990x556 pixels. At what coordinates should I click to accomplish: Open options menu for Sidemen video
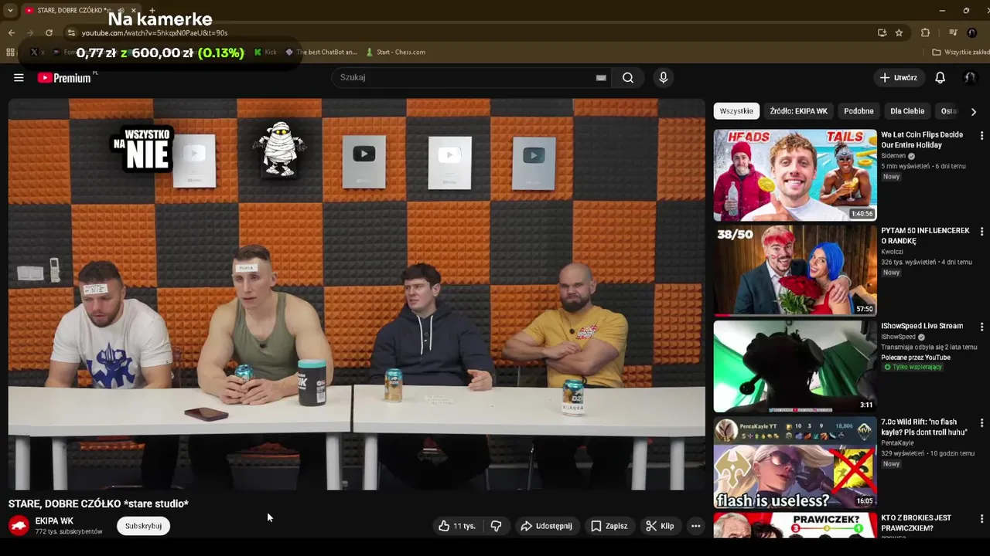981,136
